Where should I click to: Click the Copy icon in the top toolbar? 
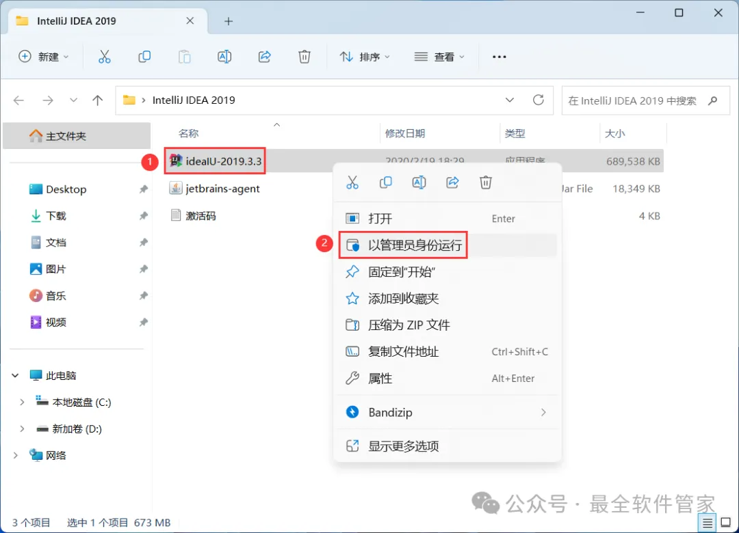coord(144,57)
